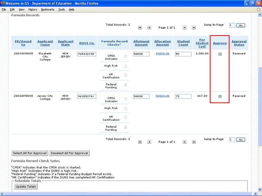The width and height of the screenshot is (262, 196).
Task: Click previous page arrow in top pagination
Action: (149, 27)
